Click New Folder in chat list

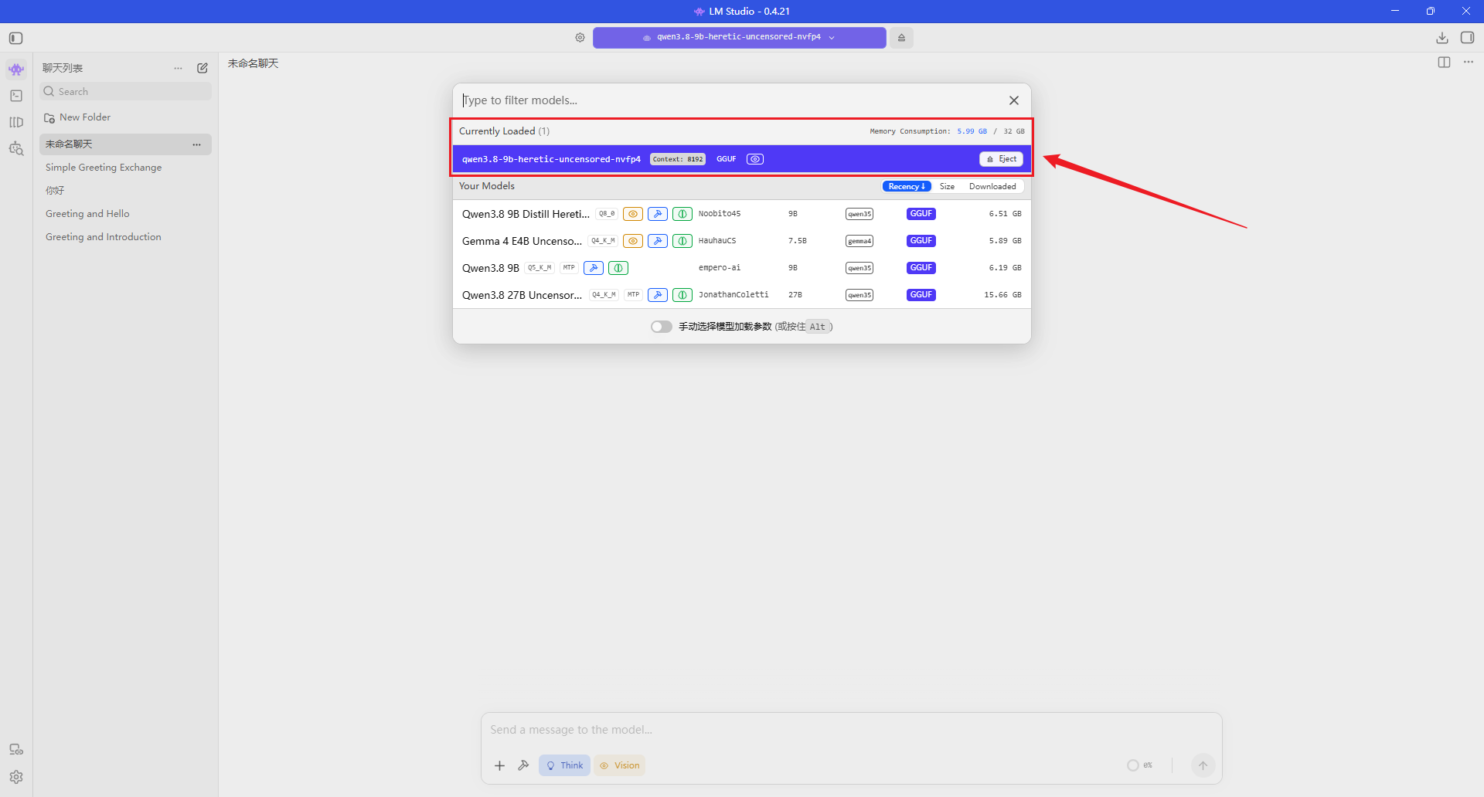point(77,117)
